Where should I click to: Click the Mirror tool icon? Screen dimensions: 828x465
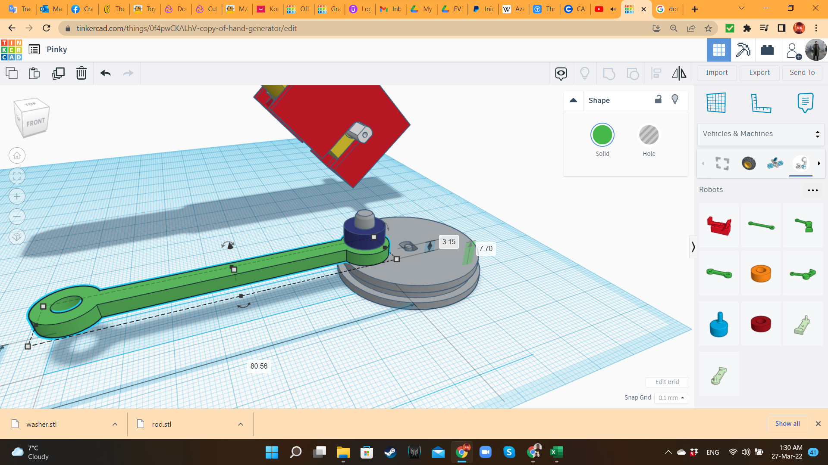coord(679,73)
